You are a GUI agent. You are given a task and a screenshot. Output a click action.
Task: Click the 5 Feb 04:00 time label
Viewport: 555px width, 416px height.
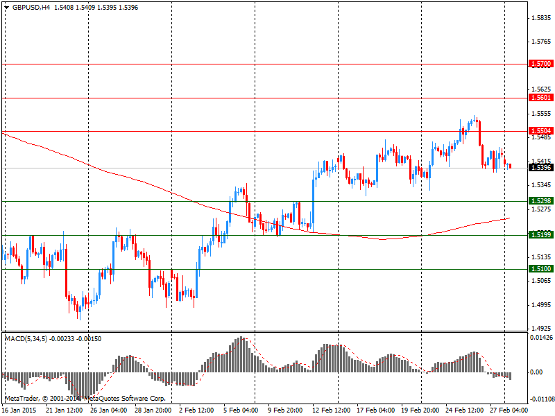click(x=241, y=410)
